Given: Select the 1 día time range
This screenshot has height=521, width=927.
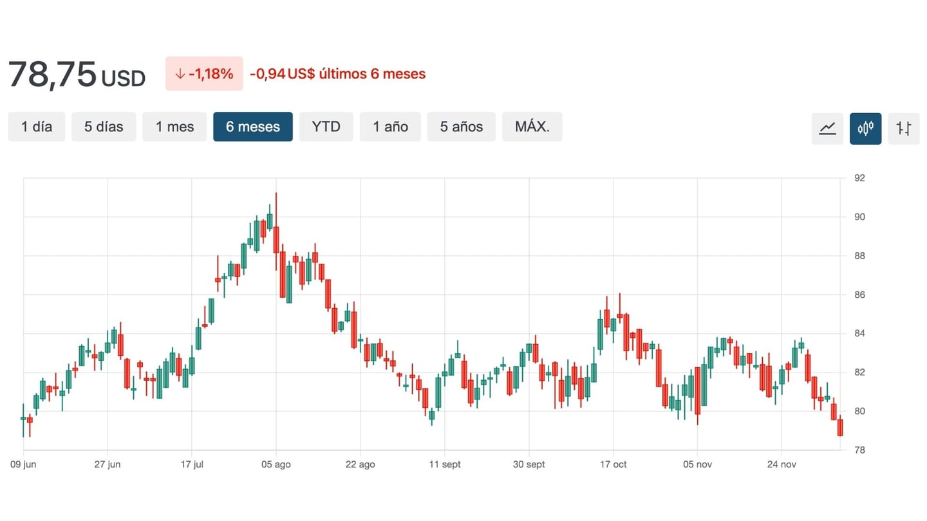Looking at the screenshot, I should click(x=37, y=127).
